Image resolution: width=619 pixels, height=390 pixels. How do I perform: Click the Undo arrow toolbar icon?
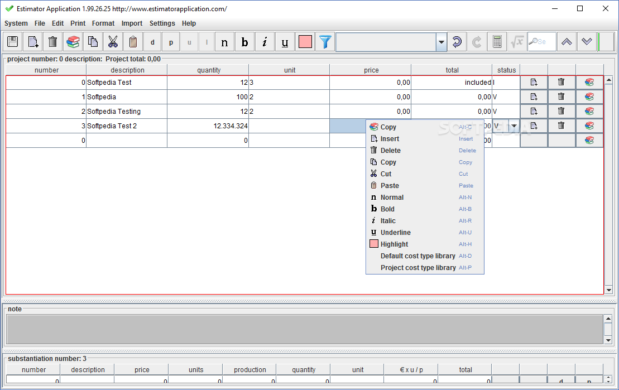pyautogui.click(x=457, y=42)
